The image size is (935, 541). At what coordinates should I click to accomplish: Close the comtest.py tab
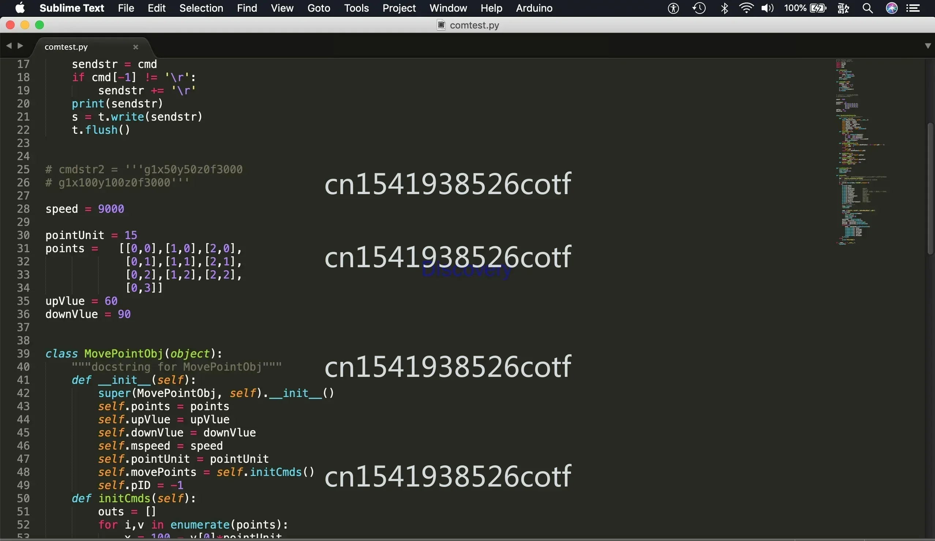coord(135,47)
